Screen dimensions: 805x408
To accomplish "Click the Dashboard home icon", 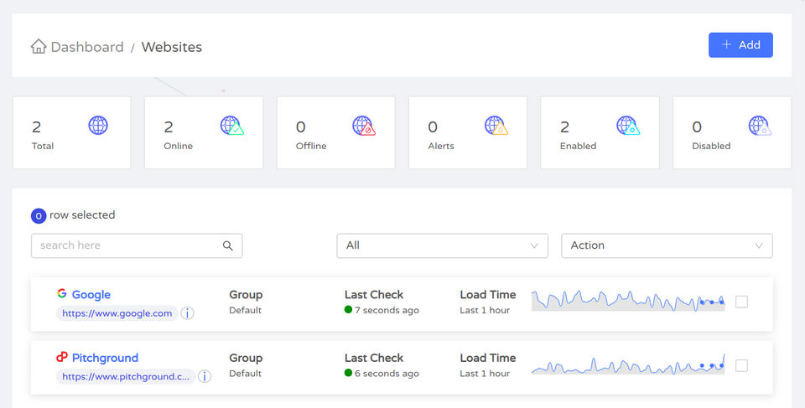I will tap(39, 47).
